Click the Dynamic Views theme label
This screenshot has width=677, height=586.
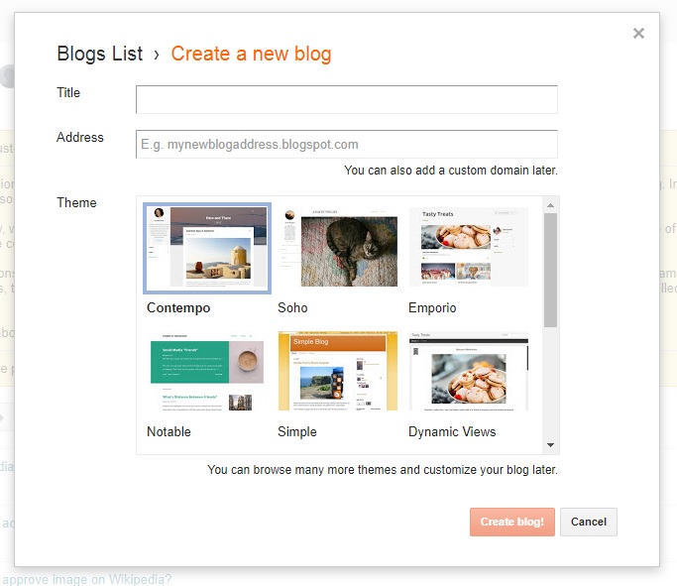pos(452,432)
